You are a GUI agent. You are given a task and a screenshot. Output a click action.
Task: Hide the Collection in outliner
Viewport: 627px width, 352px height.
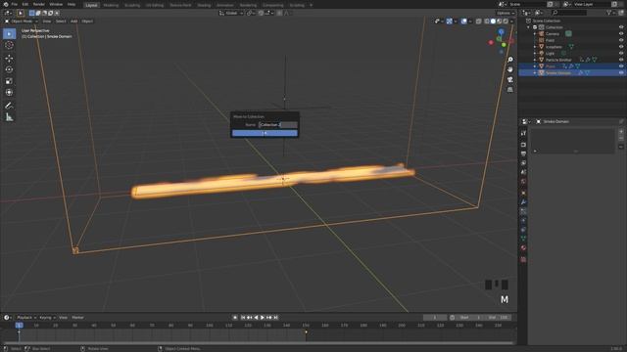click(x=621, y=27)
